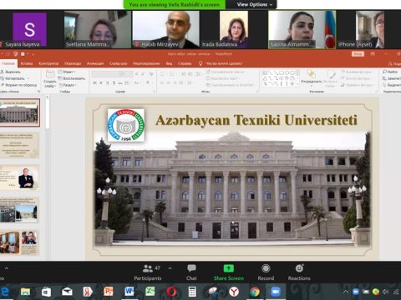Screen dimensions: 401x300
Task: Click Копировать in clipboard group
Action: [13, 78]
